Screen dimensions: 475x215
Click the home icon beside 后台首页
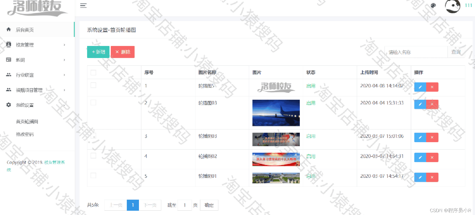click(9, 29)
